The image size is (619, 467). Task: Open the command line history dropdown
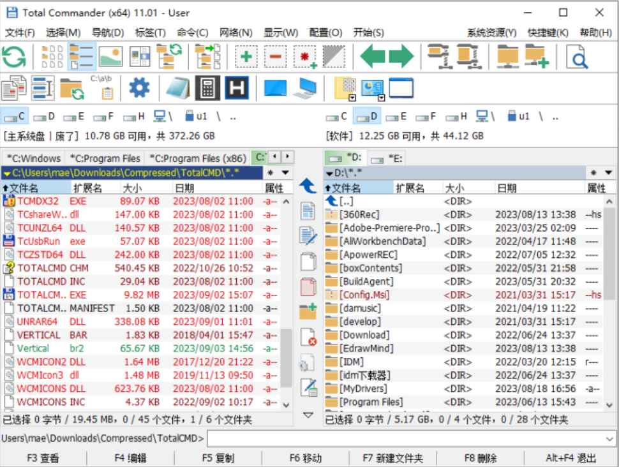609,439
